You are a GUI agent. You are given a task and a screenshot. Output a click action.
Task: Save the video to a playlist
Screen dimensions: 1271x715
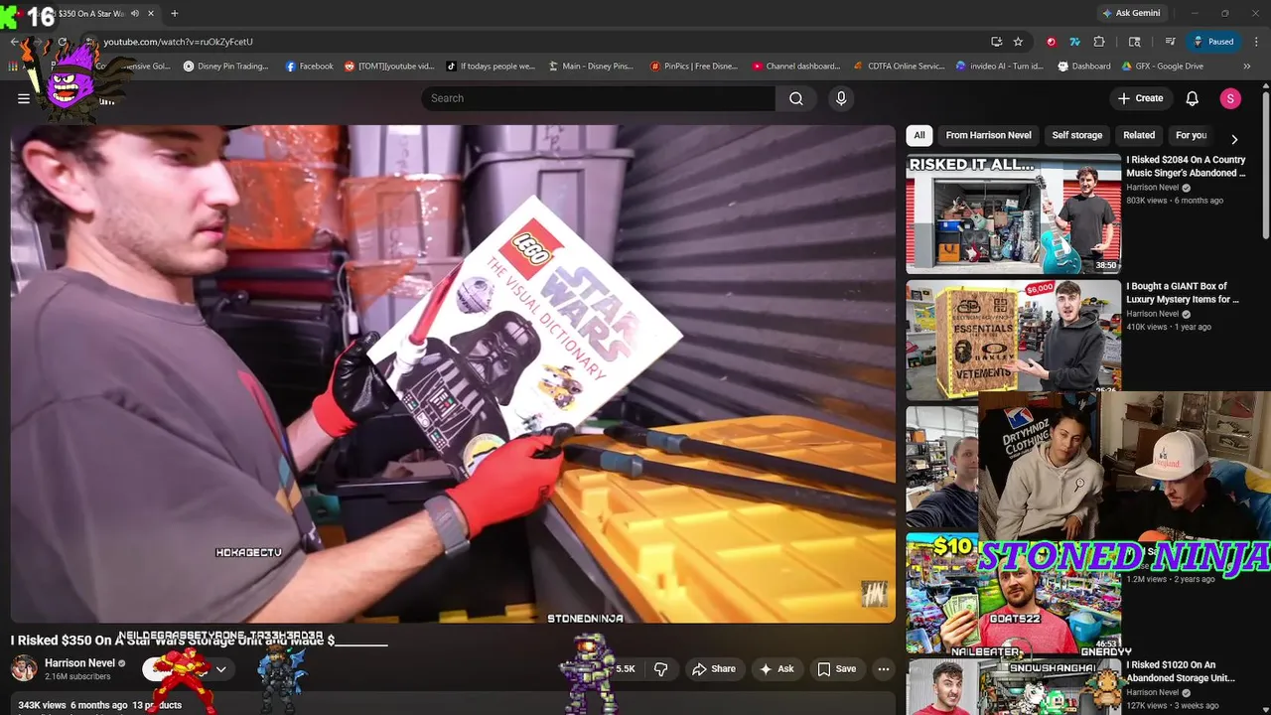(x=836, y=669)
